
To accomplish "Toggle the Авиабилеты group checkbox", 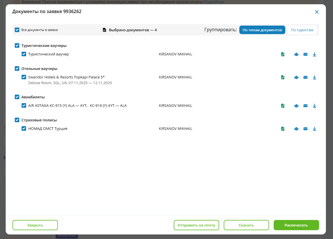I will click(x=17, y=97).
